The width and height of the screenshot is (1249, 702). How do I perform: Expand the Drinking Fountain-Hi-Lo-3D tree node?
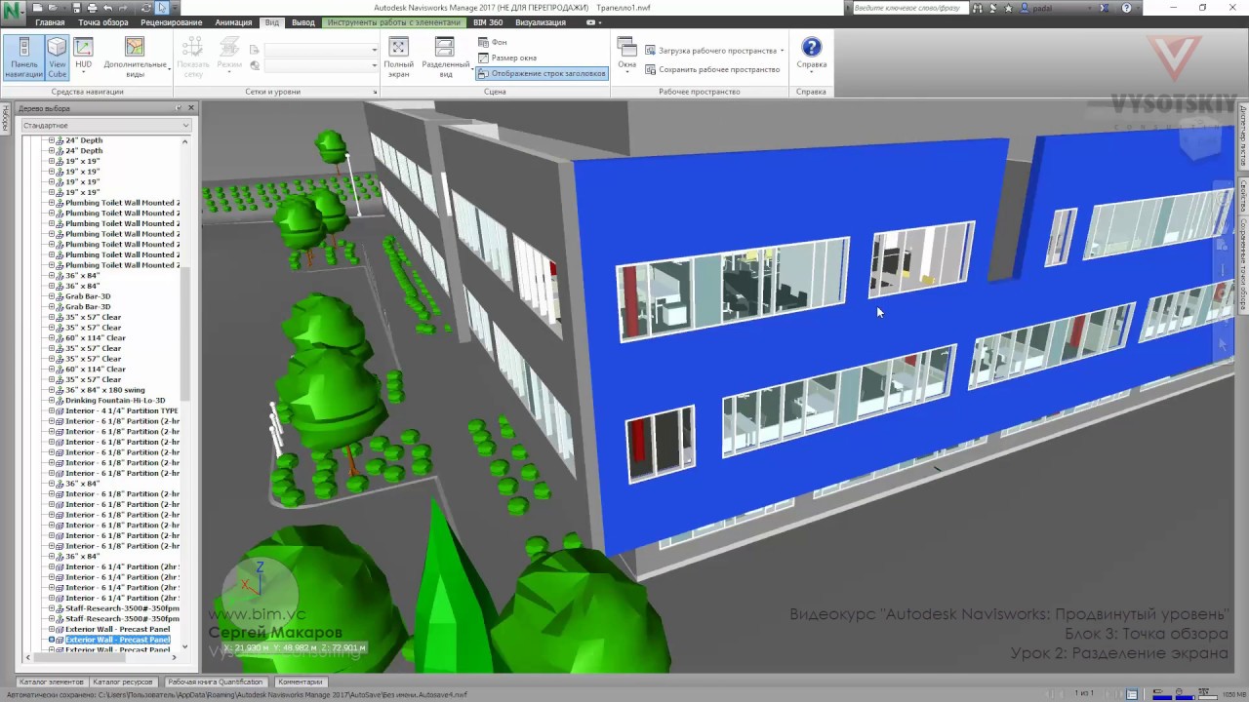click(x=52, y=401)
